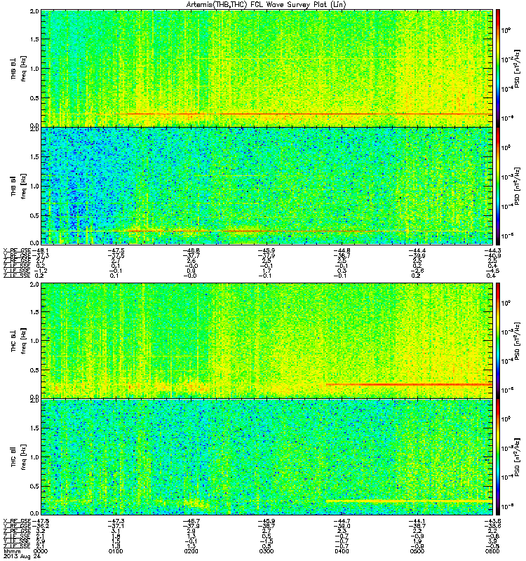Click the '1.5' frequency tick on THC B⊥ panel
The image size is (526, 561).
point(34,311)
